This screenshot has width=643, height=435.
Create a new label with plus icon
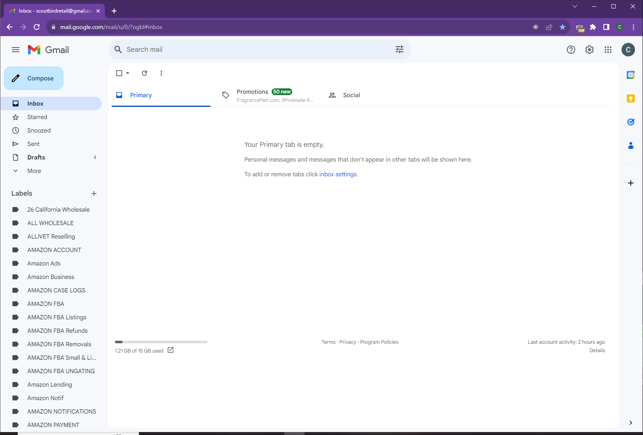(94, 194)
